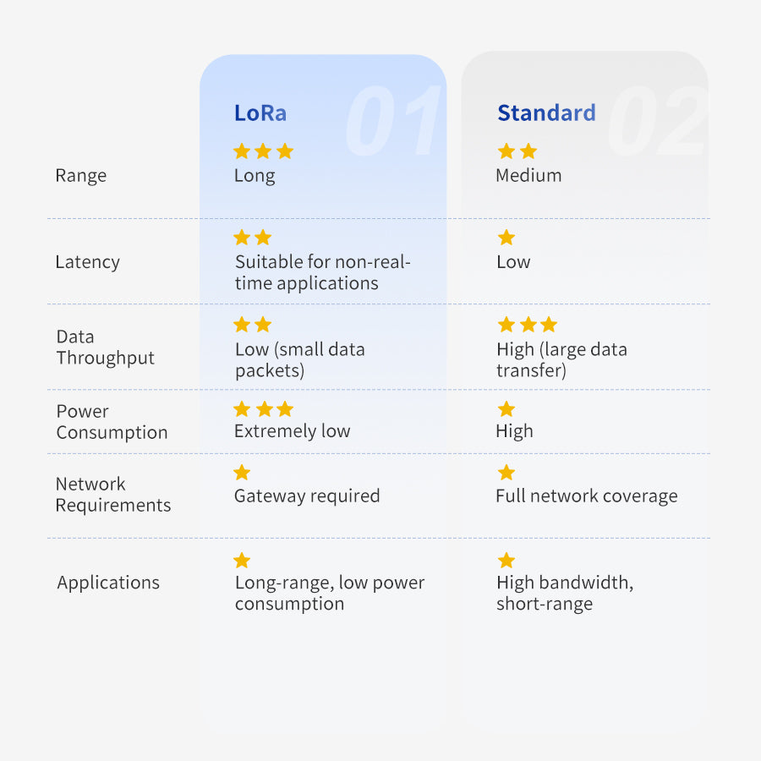Select the Standard column heading
The width and height of the screenshot is (761, 761).
[x=546, y=113]
